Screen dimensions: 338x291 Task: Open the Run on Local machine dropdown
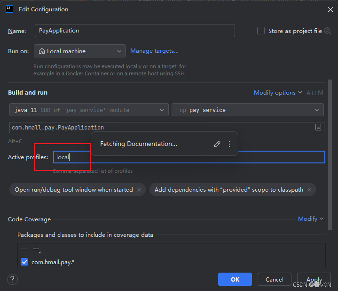coord(80,51)
